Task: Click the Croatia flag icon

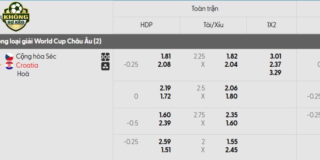Action: click(9, 65)
